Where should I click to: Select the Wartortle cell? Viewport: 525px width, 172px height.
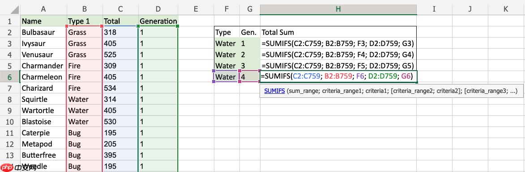coord(43,110)
